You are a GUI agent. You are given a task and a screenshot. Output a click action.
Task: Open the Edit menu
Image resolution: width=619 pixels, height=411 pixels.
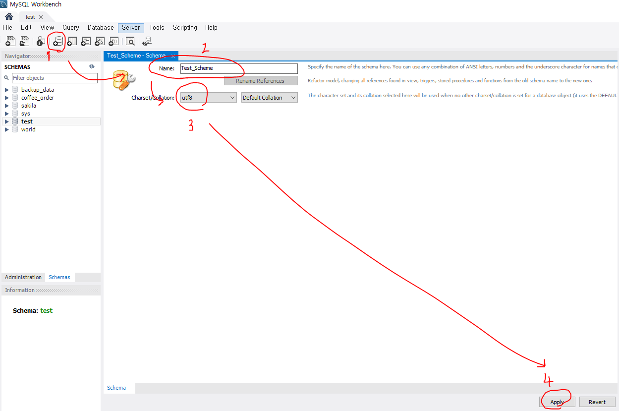[26, 28]
